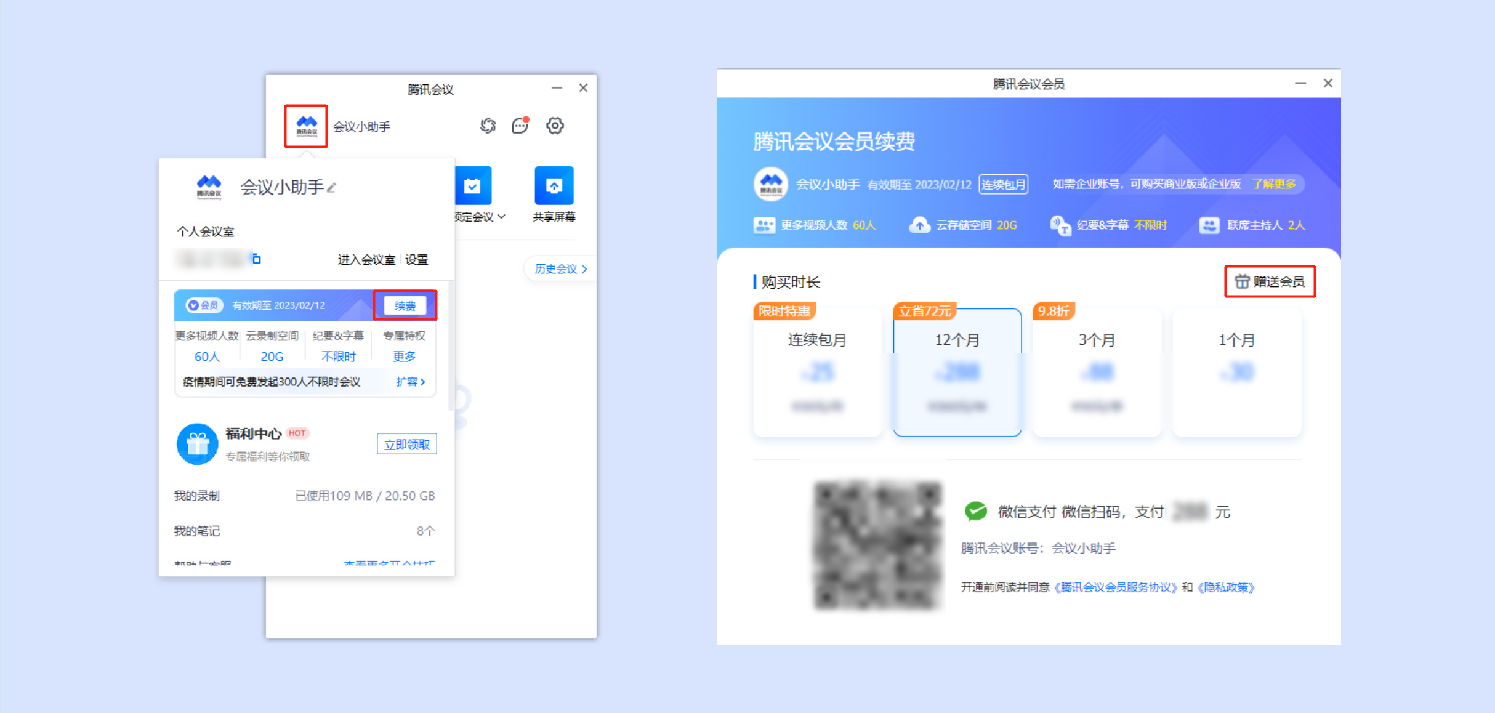Expand the 预定会议 dropdown arrow
Screen dimensions: 1495x713
502,217
